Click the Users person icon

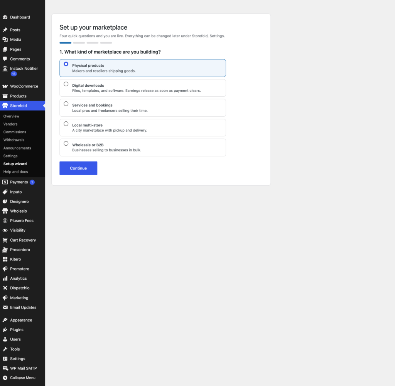pyautogui.click(x=5, y=339)
